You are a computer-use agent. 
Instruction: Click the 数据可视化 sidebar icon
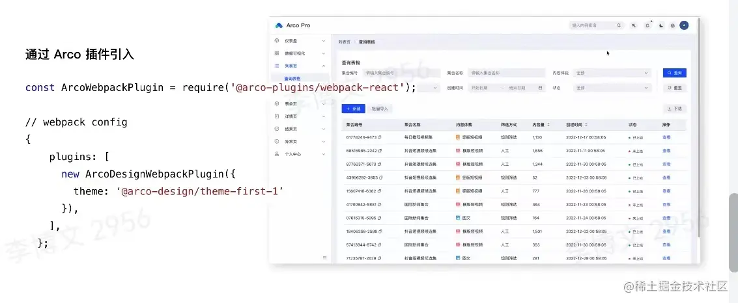(277, 53)
